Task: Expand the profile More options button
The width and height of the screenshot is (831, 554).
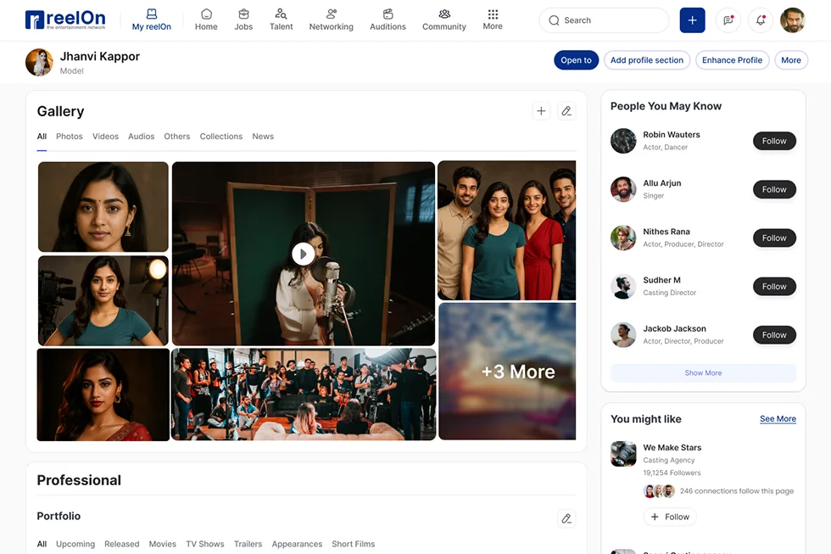Action: point(790,60)
